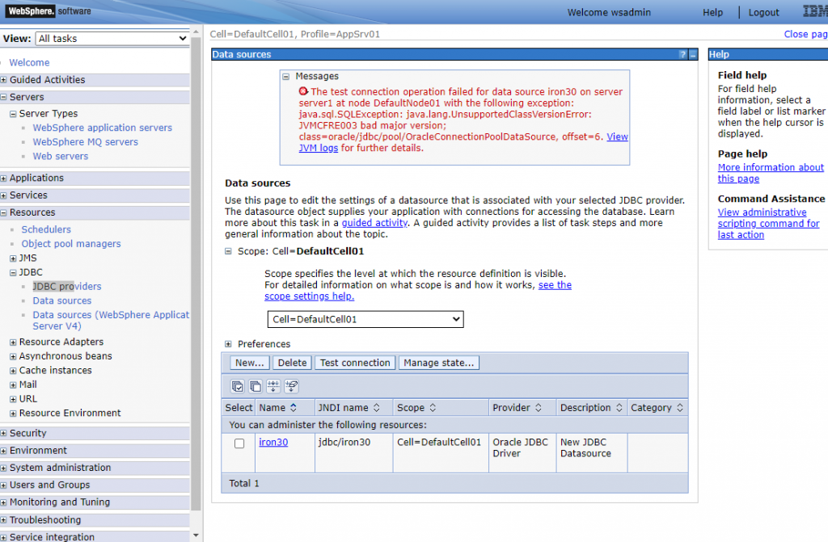Expand the Mail node
Screen dimensions: 828x542
pos(13,385)
